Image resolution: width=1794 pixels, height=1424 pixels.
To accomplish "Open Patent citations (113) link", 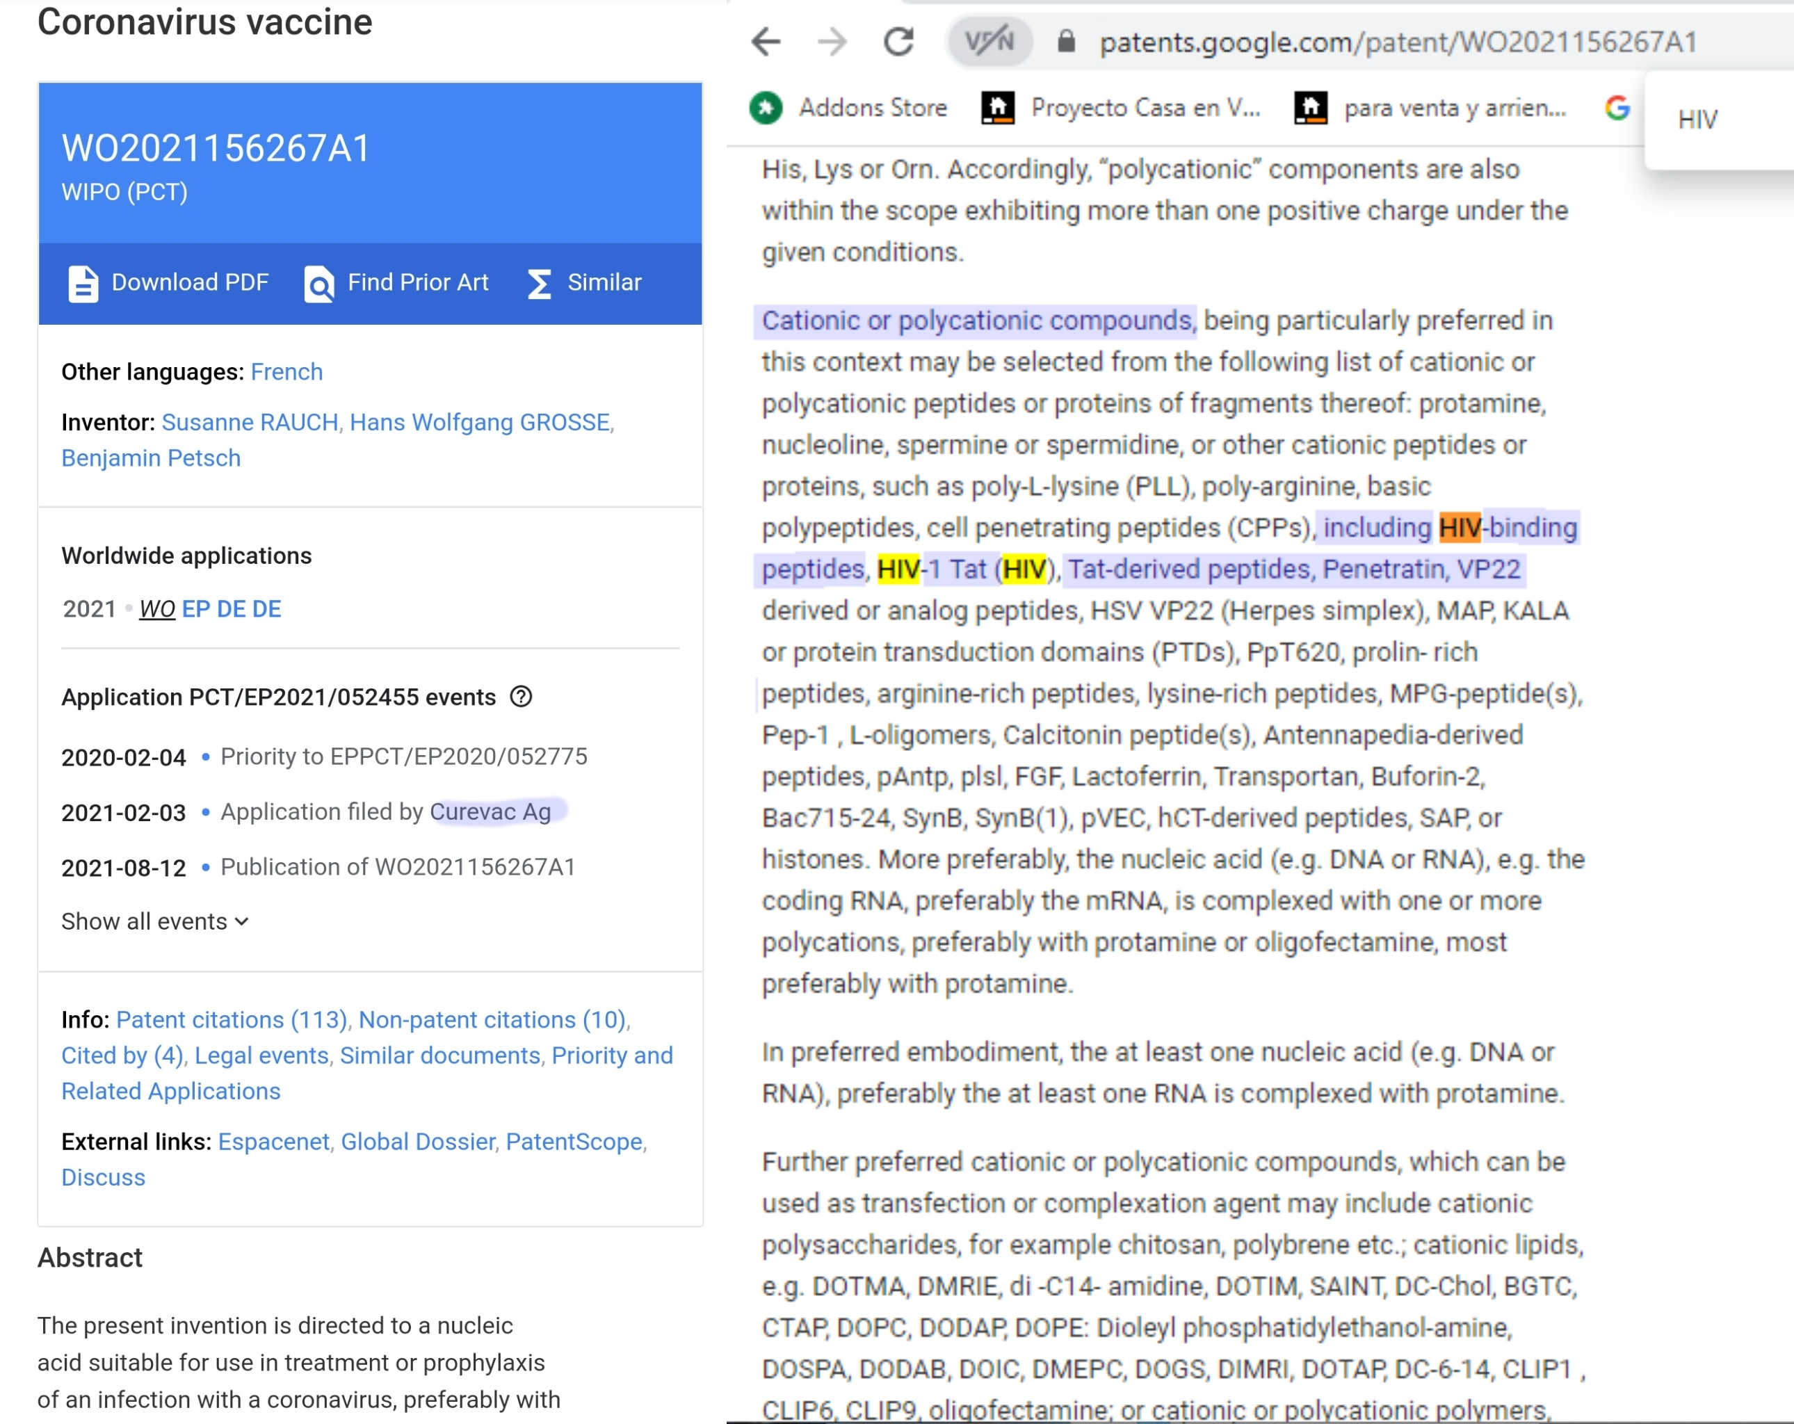I will click(232, 1019).
